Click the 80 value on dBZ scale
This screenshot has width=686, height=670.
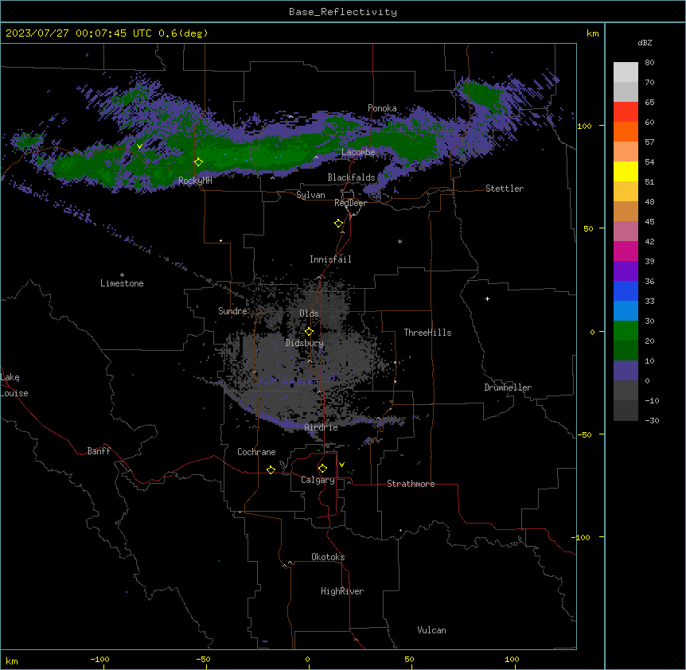coord(649,63)
